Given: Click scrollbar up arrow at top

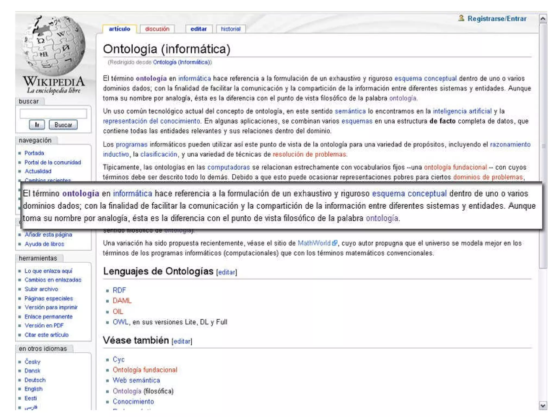Looking at the screenshot, I should 542,19.
